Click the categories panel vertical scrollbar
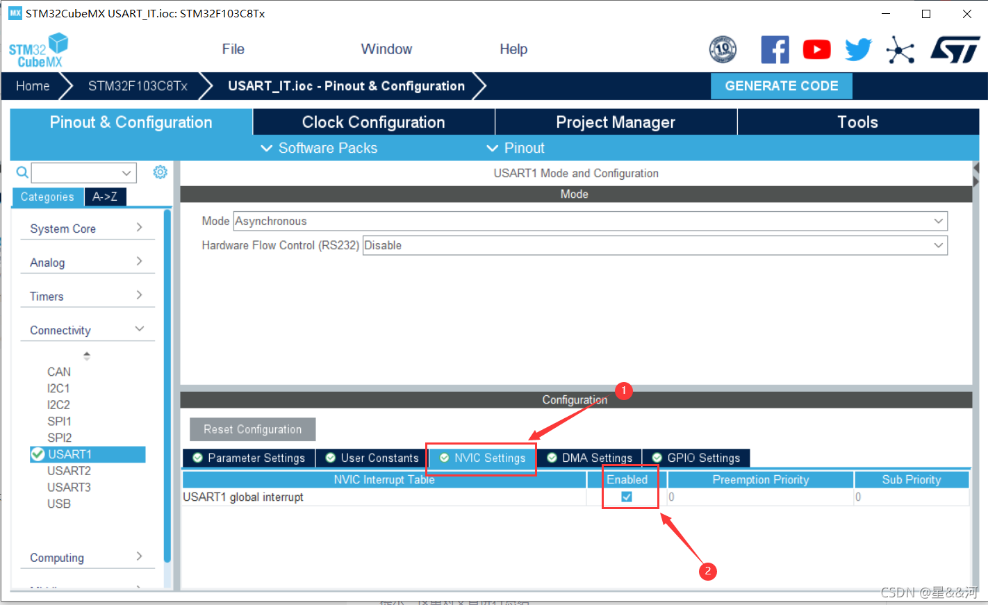The height and width of the screenshot is (605, 988). coord(167,386)
